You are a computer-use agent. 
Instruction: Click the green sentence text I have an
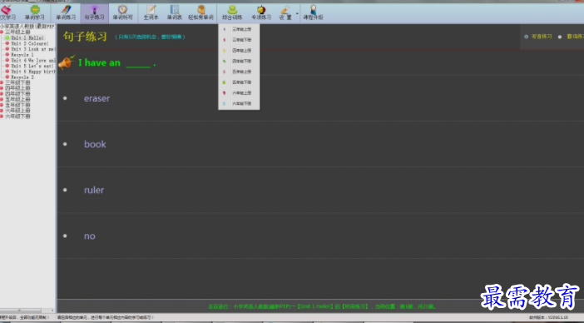100,63
